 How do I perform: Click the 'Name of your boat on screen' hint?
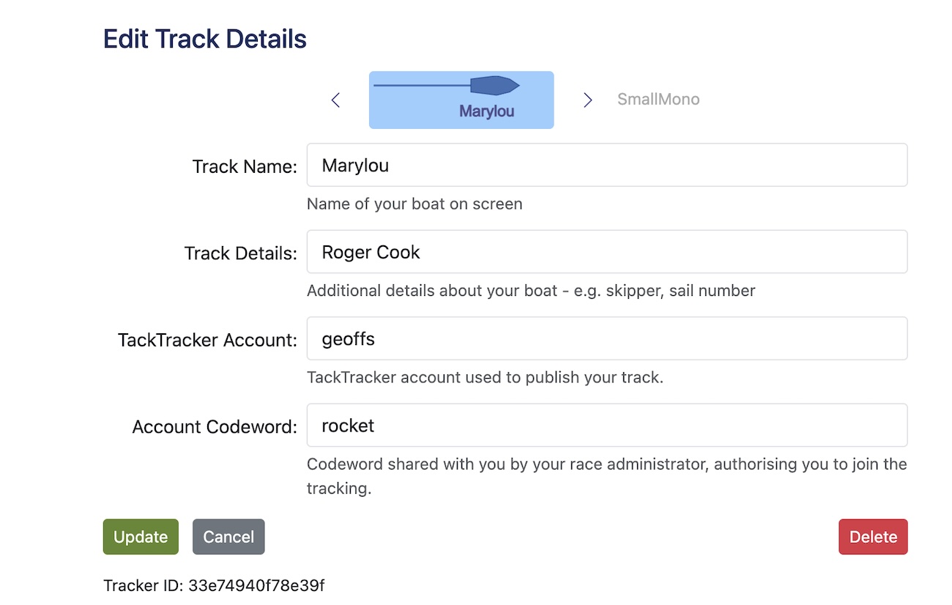coord(414,204)
